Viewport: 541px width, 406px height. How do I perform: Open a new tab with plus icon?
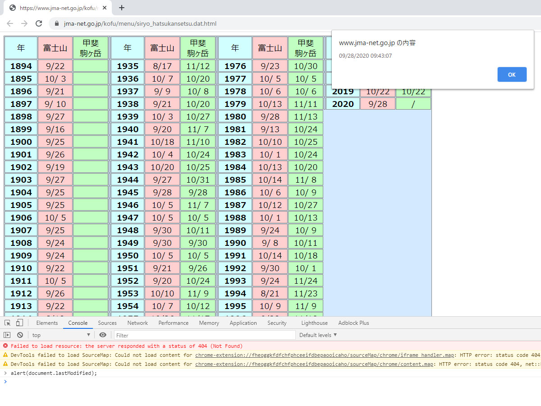point(122,8)
